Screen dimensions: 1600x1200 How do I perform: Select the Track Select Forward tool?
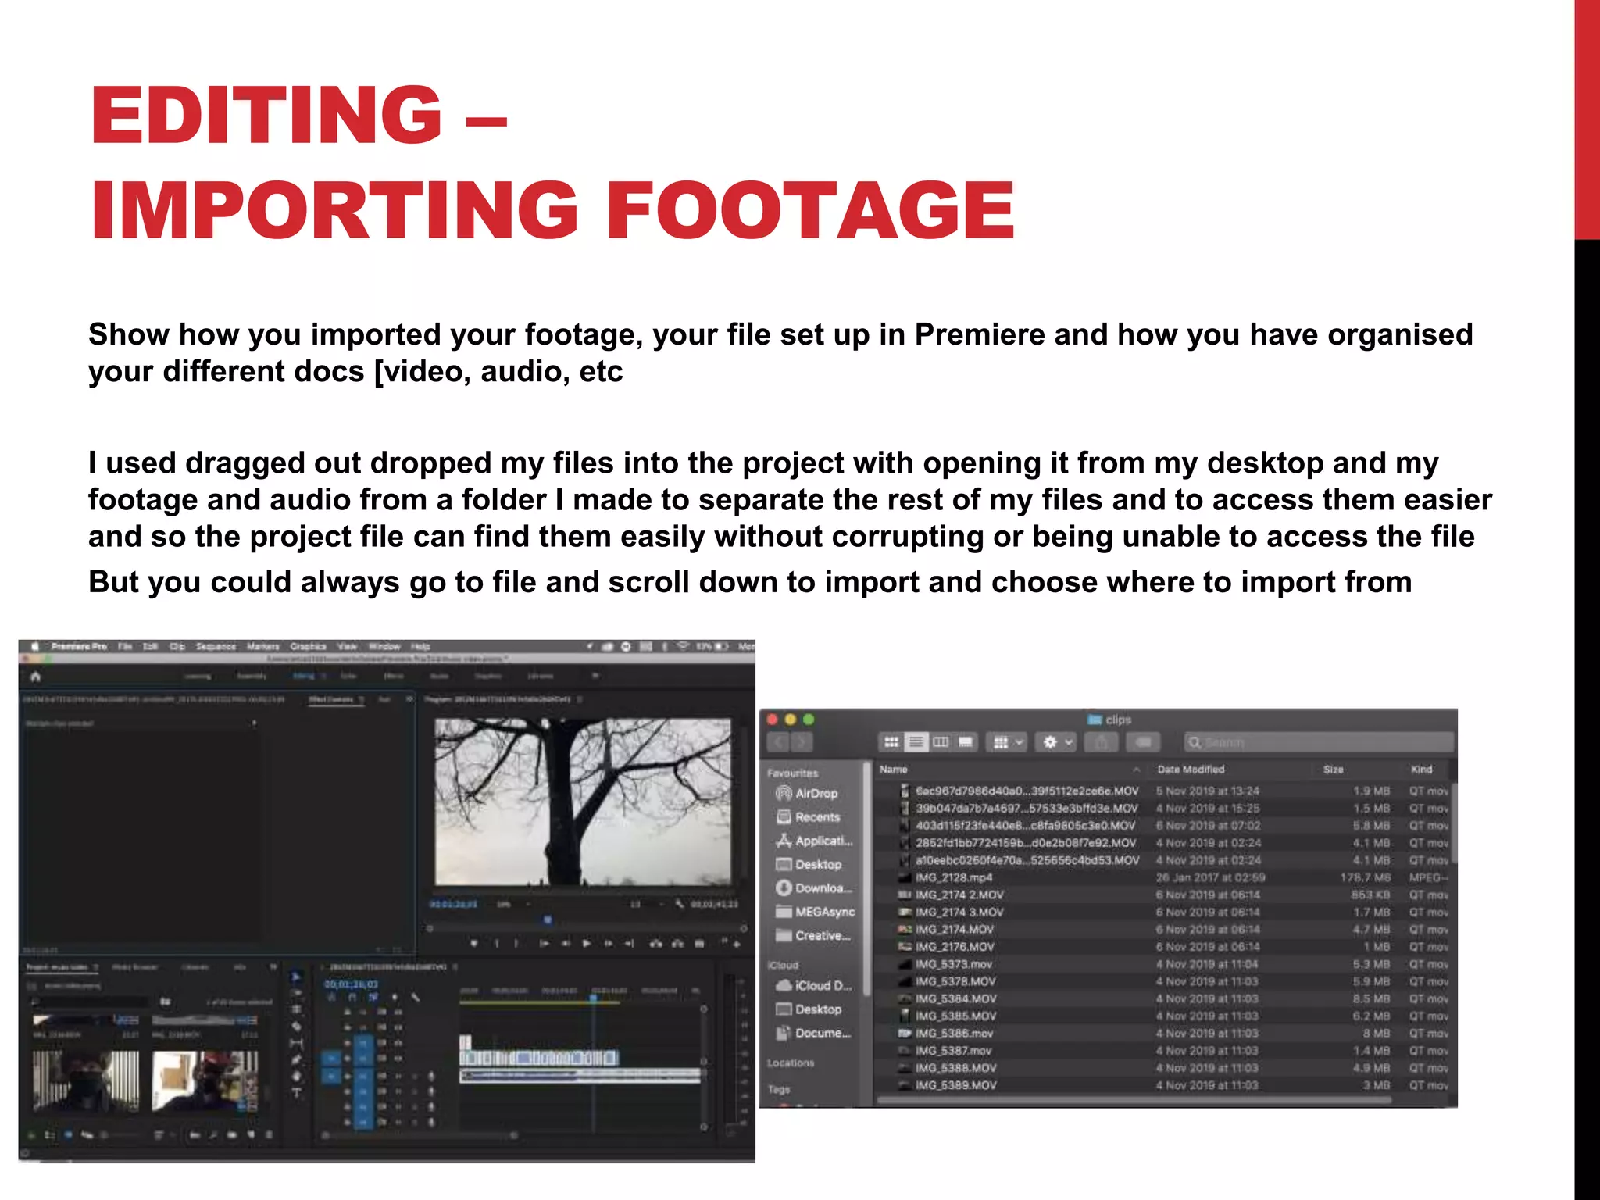(x=296, y=993)
